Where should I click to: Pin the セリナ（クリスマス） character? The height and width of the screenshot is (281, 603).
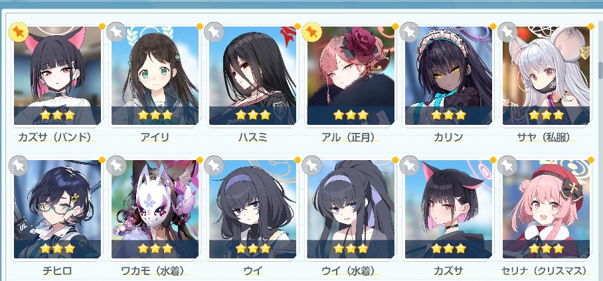507,165
